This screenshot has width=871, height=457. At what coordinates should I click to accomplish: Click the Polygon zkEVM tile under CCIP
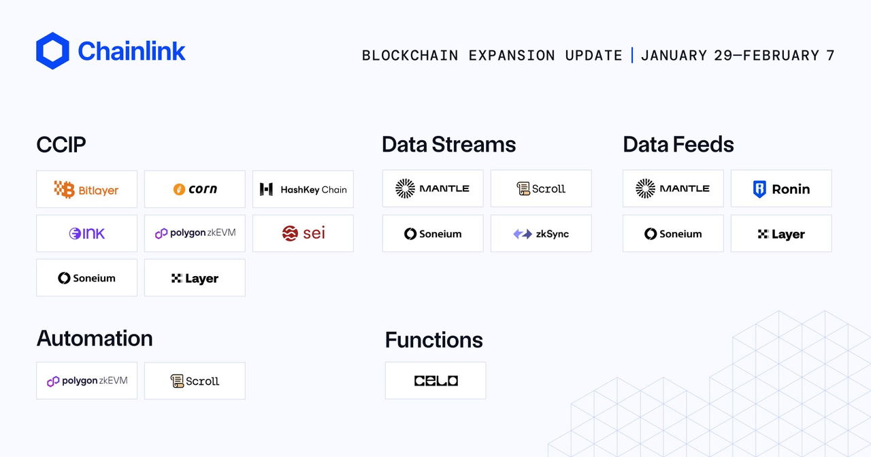click(x=195, y=234)
